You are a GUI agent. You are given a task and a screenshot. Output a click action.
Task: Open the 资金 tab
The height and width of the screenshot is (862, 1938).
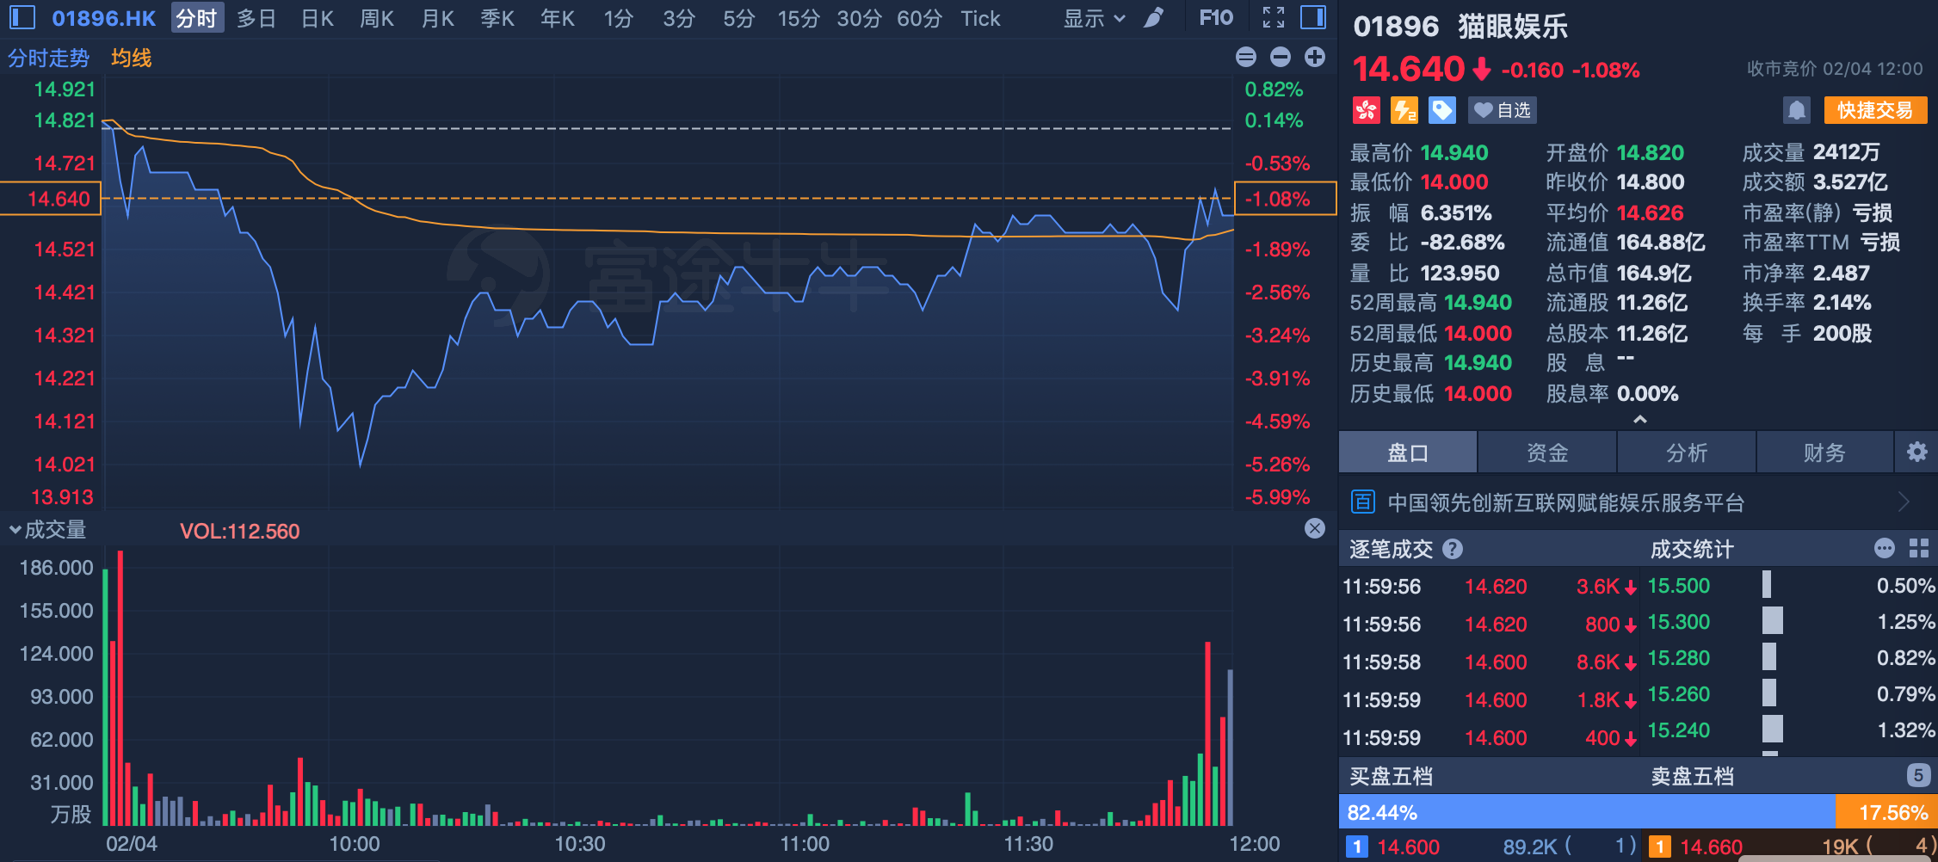pyautogui.click(x=1546, y=453)
